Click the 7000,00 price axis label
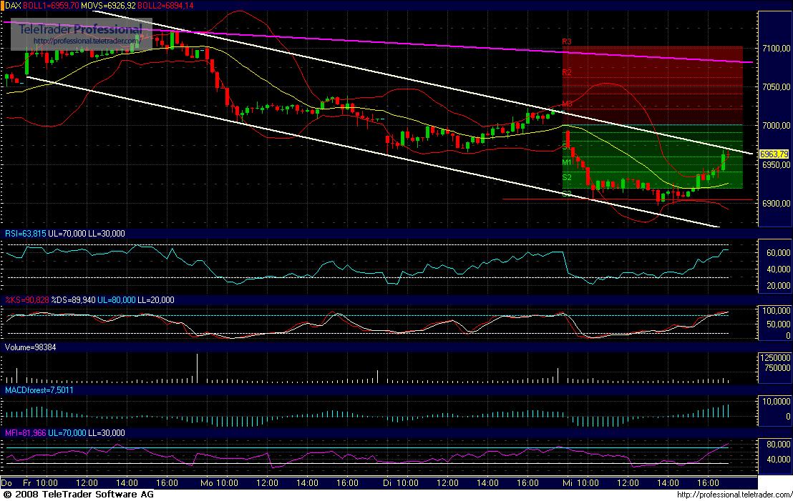The height and width of the screenshot is (501, 793). 776,126
